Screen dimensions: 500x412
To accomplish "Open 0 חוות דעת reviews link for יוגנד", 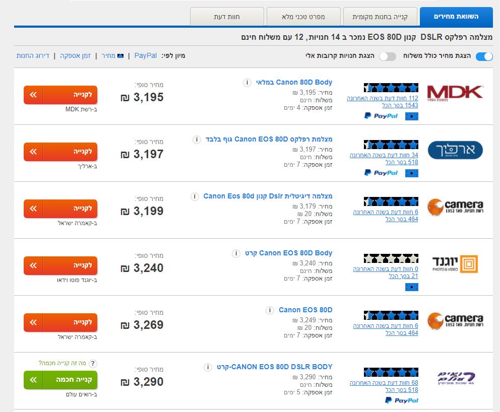I will pyautogui.click(x=386, y=269).
